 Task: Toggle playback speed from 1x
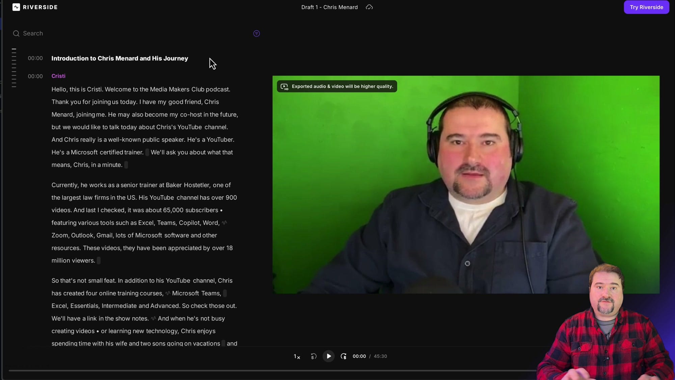click(x=296, y=356)
